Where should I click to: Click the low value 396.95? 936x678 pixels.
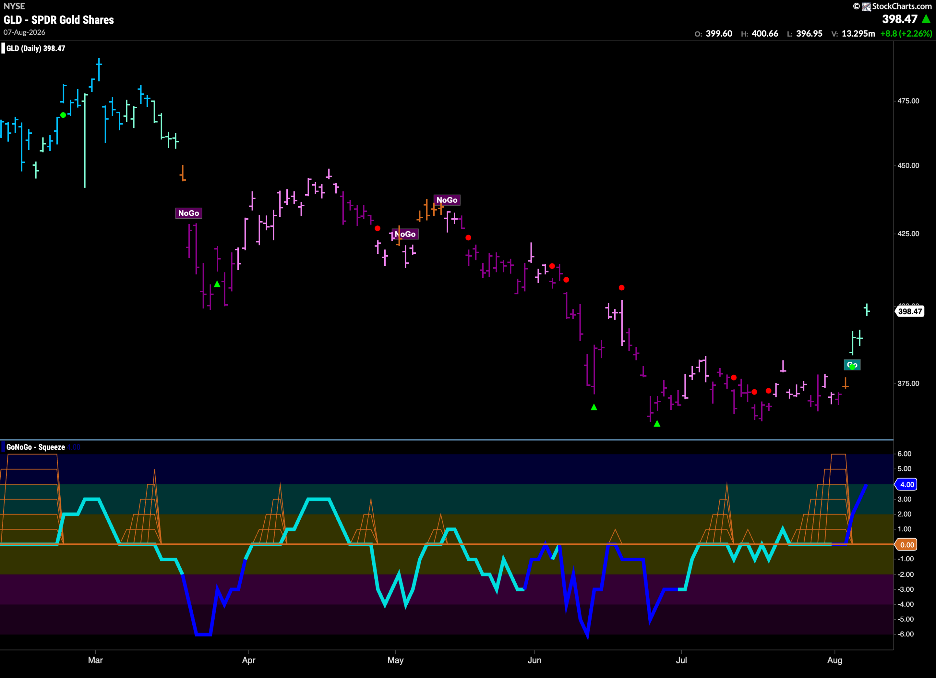click(809, 33)
